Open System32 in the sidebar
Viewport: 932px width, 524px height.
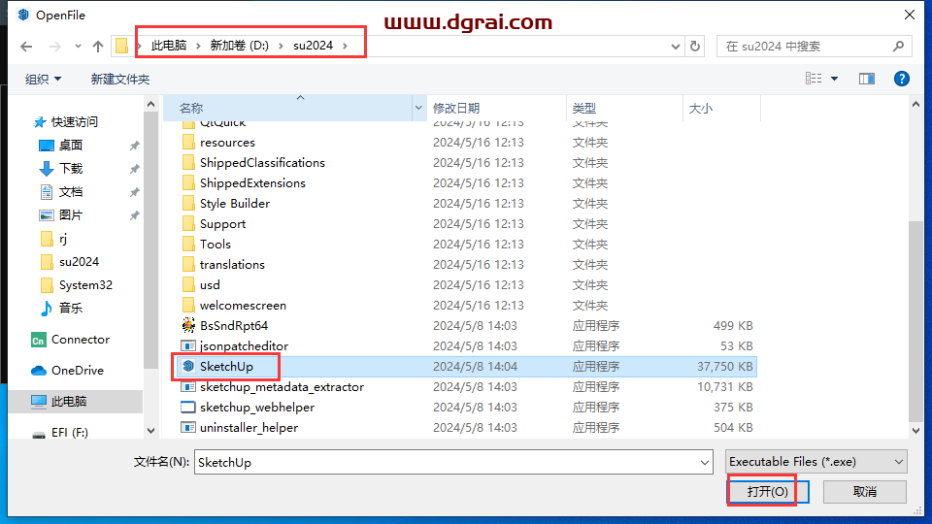coord(85,285)
